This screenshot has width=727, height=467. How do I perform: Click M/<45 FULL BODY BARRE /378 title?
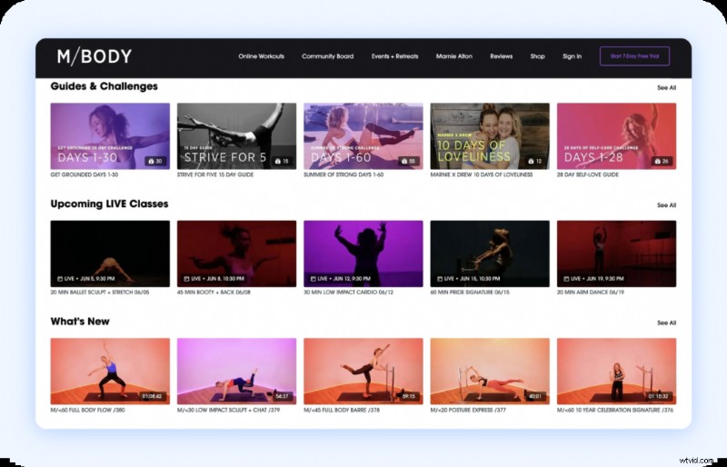342,410
